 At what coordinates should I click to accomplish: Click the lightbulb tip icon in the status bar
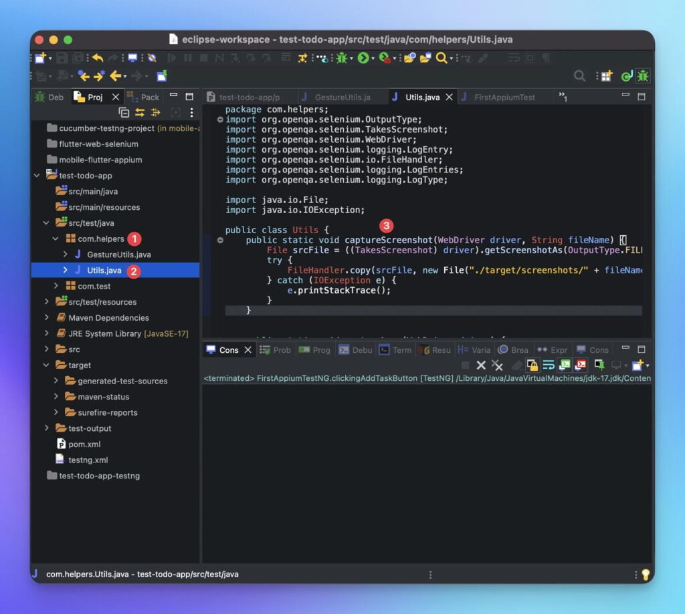(x=646, y=575)
